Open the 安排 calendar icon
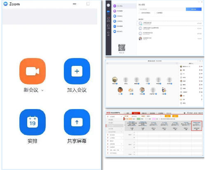Screen dimensions: 206x170 [33, 122]
